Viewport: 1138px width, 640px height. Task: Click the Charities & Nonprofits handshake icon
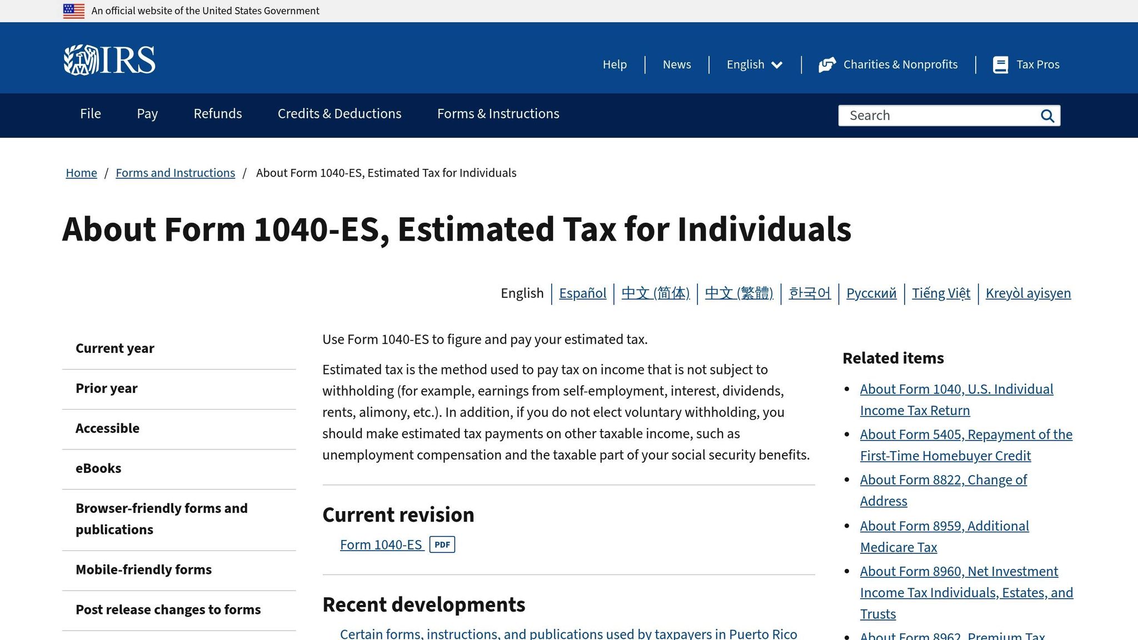827,64
